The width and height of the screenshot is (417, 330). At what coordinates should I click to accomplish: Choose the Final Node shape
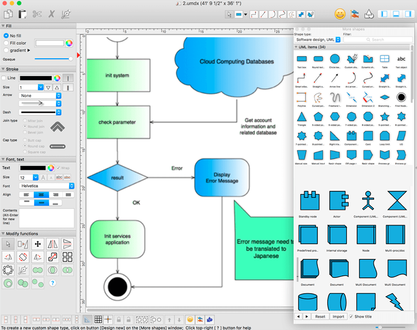point(401,97)
